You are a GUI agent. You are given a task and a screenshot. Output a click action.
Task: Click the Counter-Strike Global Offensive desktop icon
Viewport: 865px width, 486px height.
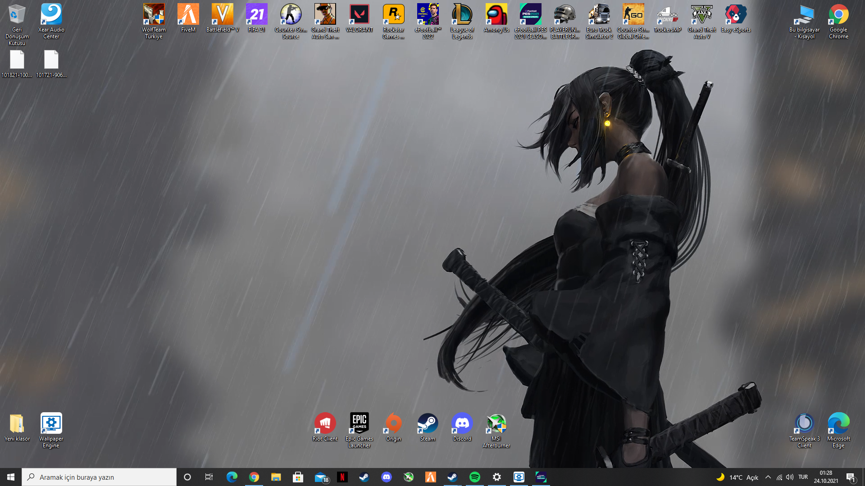click(x=633, y=21)
